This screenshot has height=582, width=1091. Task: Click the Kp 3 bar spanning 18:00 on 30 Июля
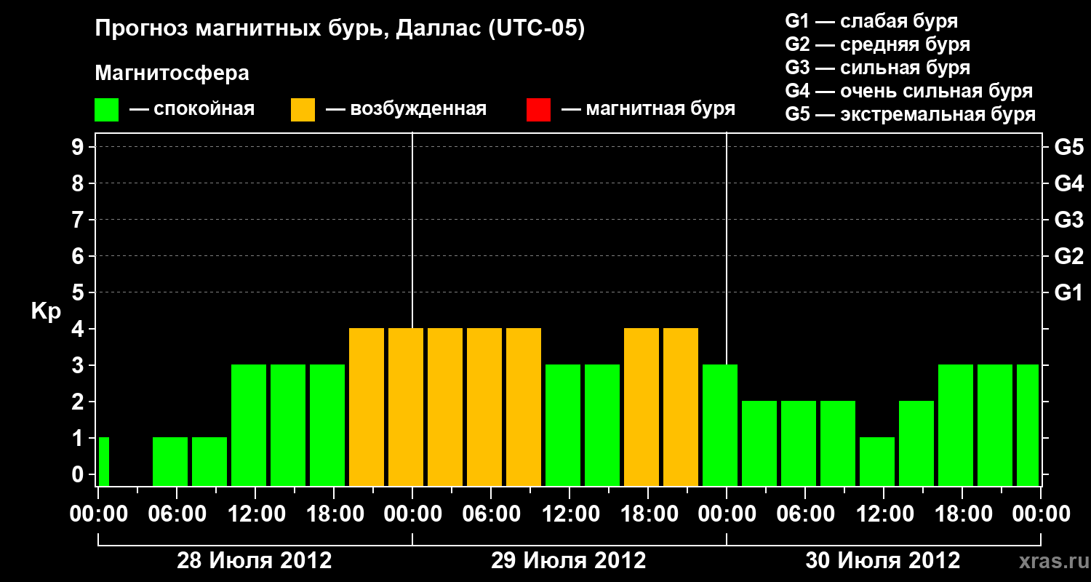[x=956, y=425]
